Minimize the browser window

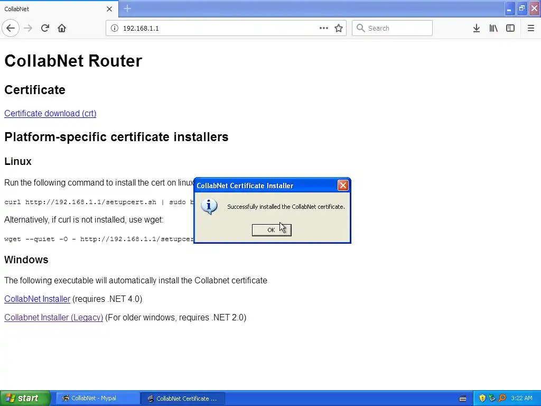(x=509, y=8)
